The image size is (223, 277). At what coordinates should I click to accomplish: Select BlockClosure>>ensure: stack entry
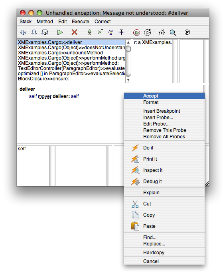coord(43,79)
